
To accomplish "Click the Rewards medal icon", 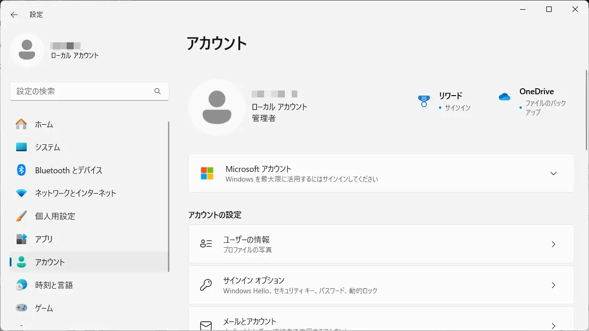I will click(424, 101).
